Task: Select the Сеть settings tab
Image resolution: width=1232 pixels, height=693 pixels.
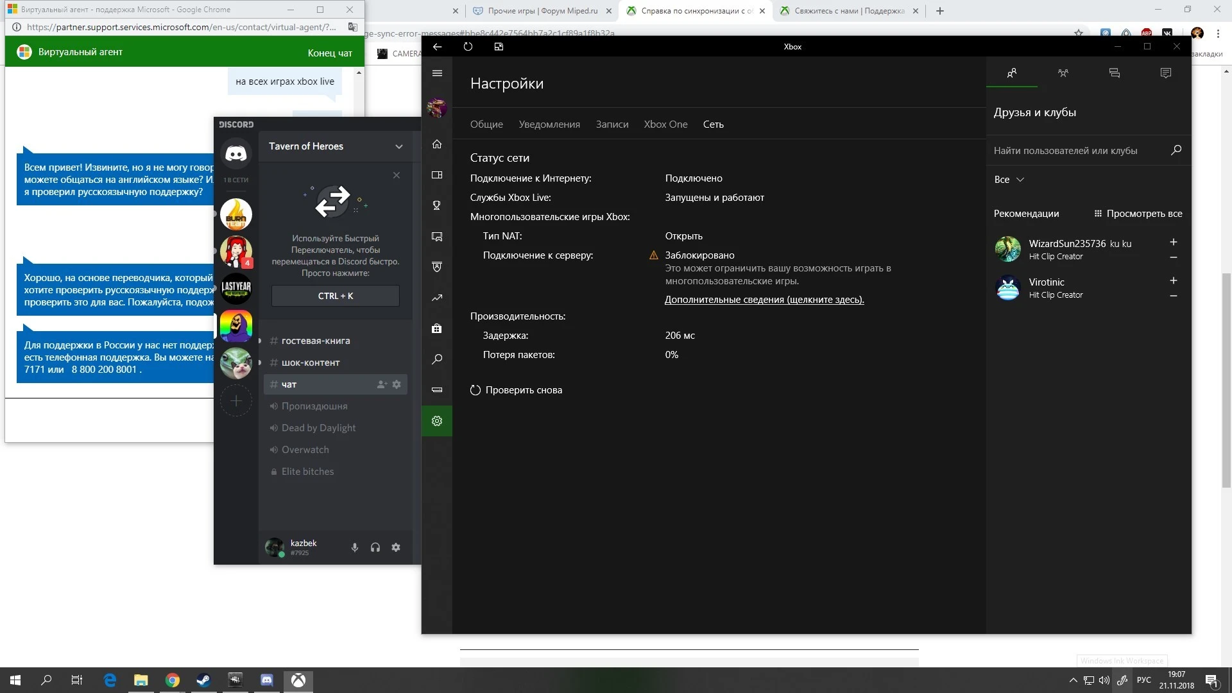Action: click(x=714, y=124)
